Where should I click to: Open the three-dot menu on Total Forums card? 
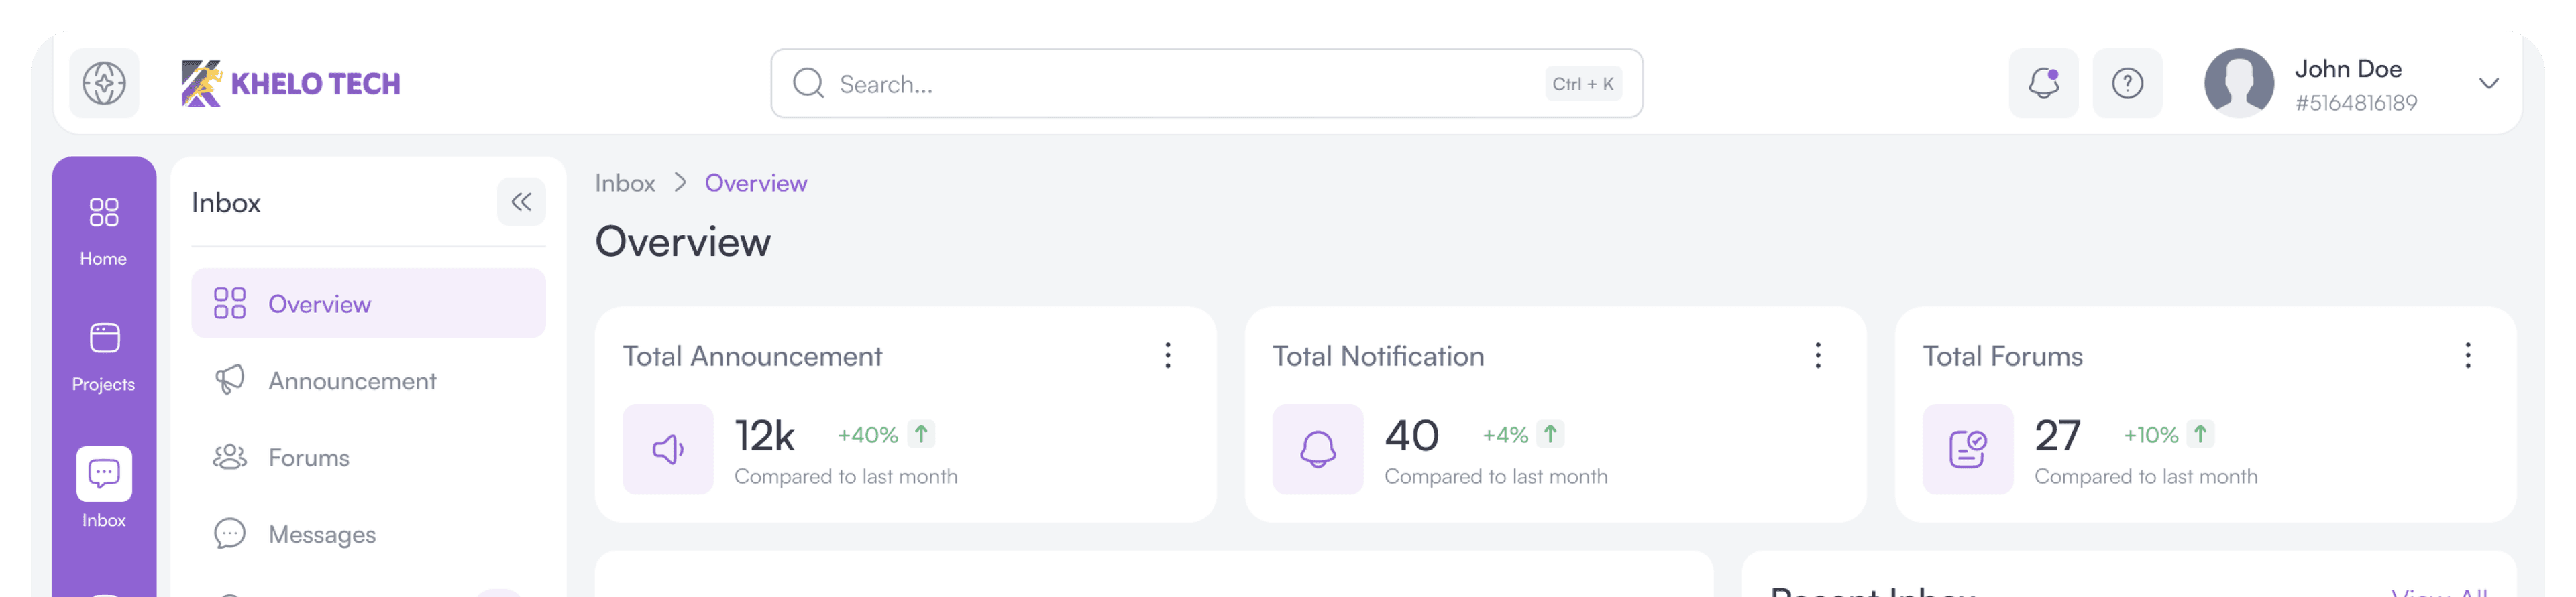[x=2468, y=354]
